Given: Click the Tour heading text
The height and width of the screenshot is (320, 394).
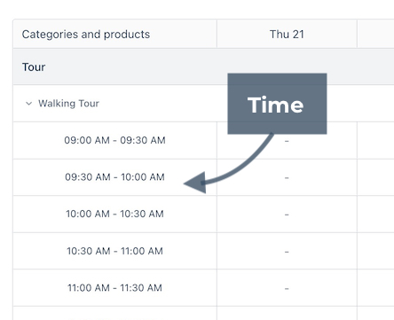Looking at the screenshot, I should [x=34, y=67].
